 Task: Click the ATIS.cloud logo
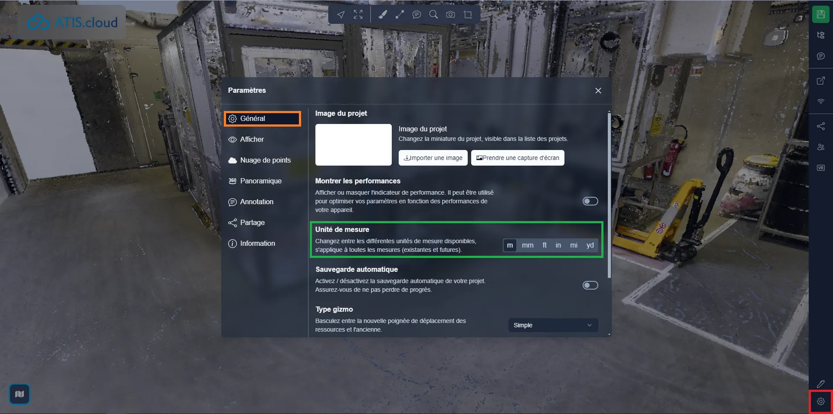(72, 22)
